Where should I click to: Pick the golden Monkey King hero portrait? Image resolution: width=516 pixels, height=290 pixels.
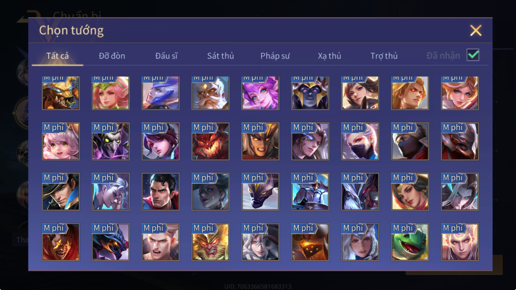210,242
